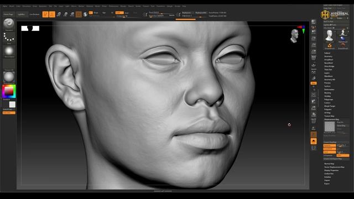Expand the Layers subpalette
354x199 pixels.
click(327, 73)
